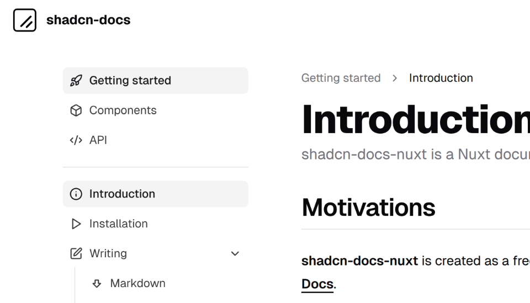Click the info circle icon beside Introduction
Viewport: 530px width, 303px height.
76,194
